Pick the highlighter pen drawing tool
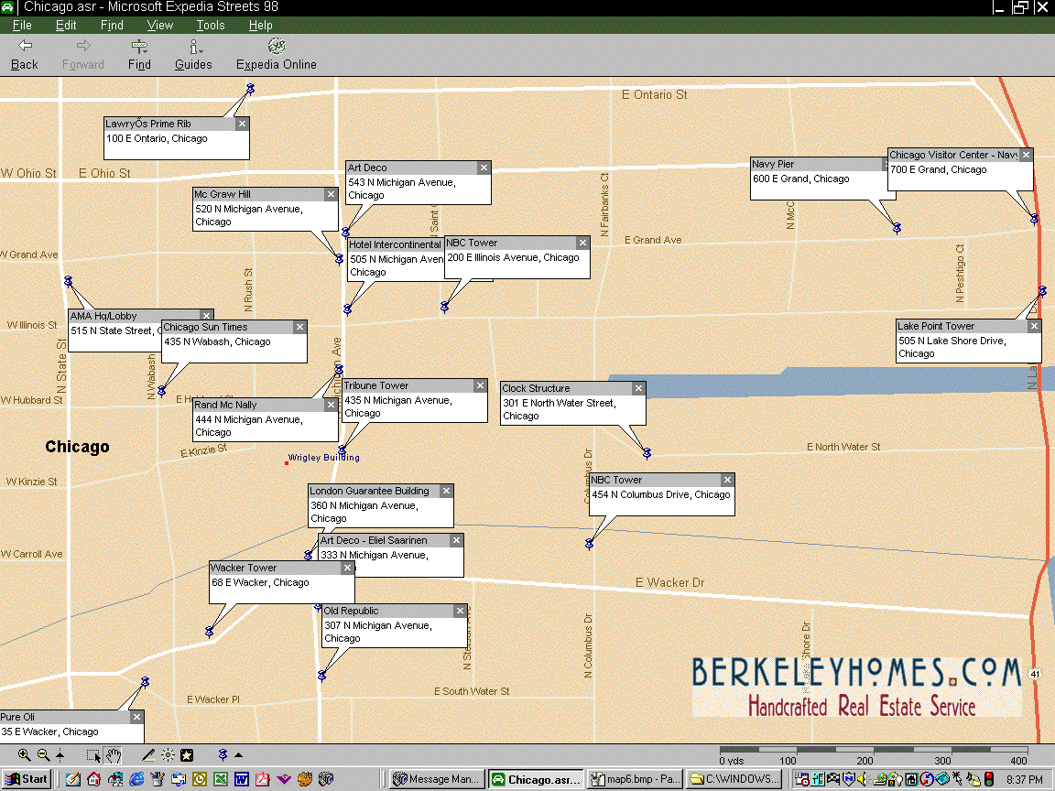This screenshot has width=1055, height=791. [x=148, y=755]
